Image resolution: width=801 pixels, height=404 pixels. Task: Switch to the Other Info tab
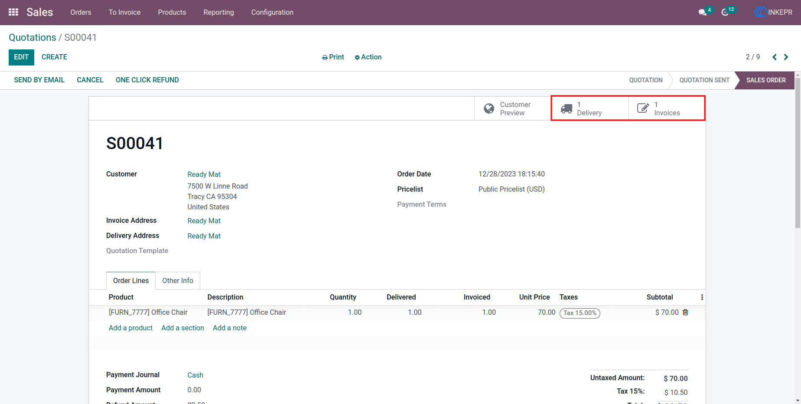[178, 280]
